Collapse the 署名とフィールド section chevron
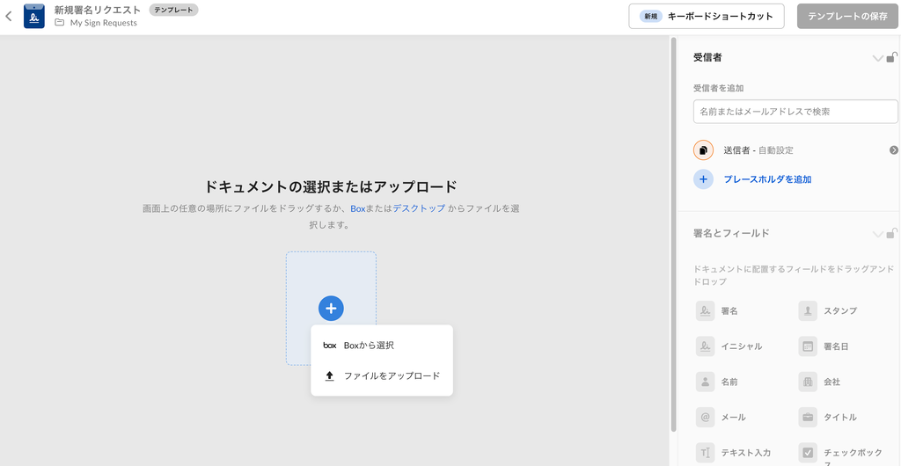Screen dimensions: 901x466 pyautogui.click(x=877, y=234)
